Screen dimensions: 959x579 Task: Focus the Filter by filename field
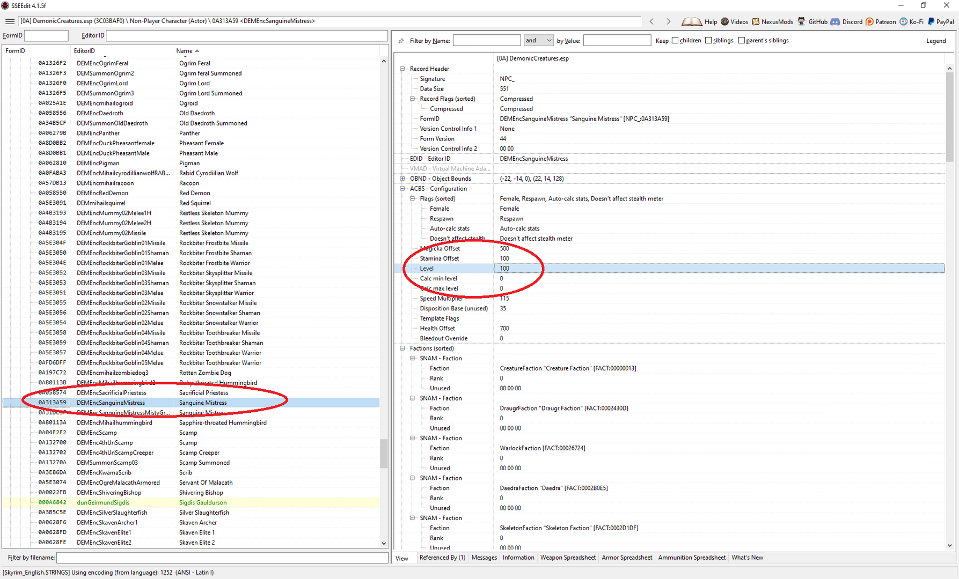tap(222, 558)
